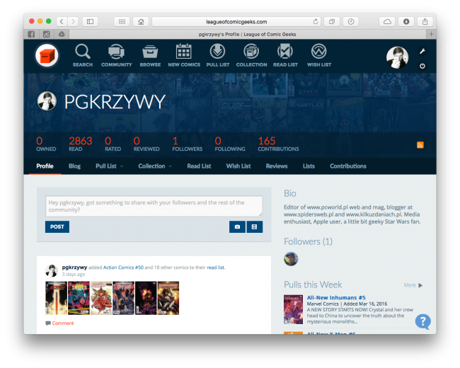Click Safari forward arrow
460x368 pixels.
pyautogui.click(x=73, y=21)
